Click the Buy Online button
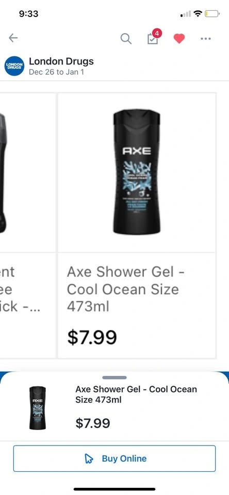 coord(114,458)
